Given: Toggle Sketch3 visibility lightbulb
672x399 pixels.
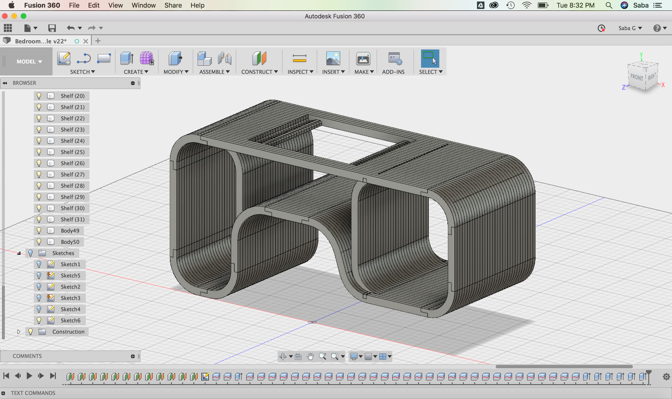Looking at the screenshot, I should click(39, 298).
